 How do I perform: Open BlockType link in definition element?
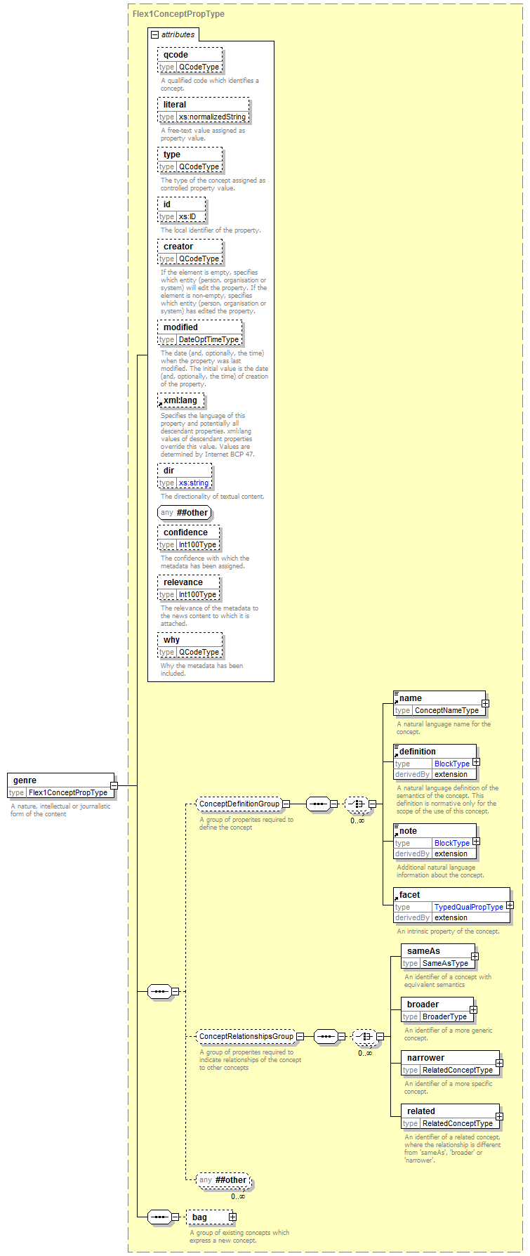pyautogui.click(x=451, y=764)
